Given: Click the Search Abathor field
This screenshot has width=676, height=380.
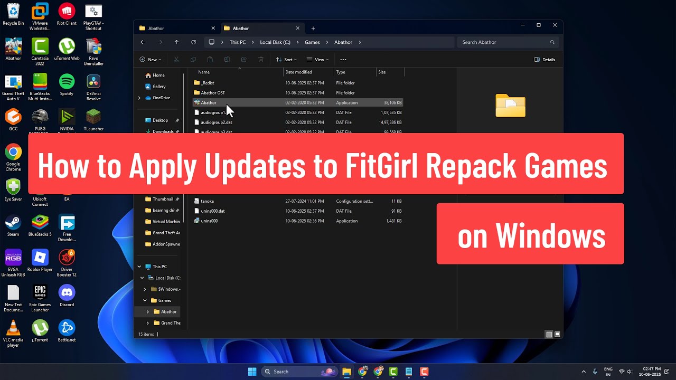Looking at the screenshot, I should pyautogui.click(x=508, y=42).
